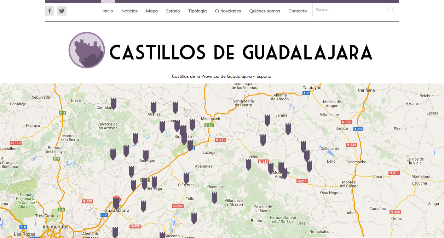Open the Tipología menu
The width and height of the screenshot is (444, 238).
(x=197, y=11)
